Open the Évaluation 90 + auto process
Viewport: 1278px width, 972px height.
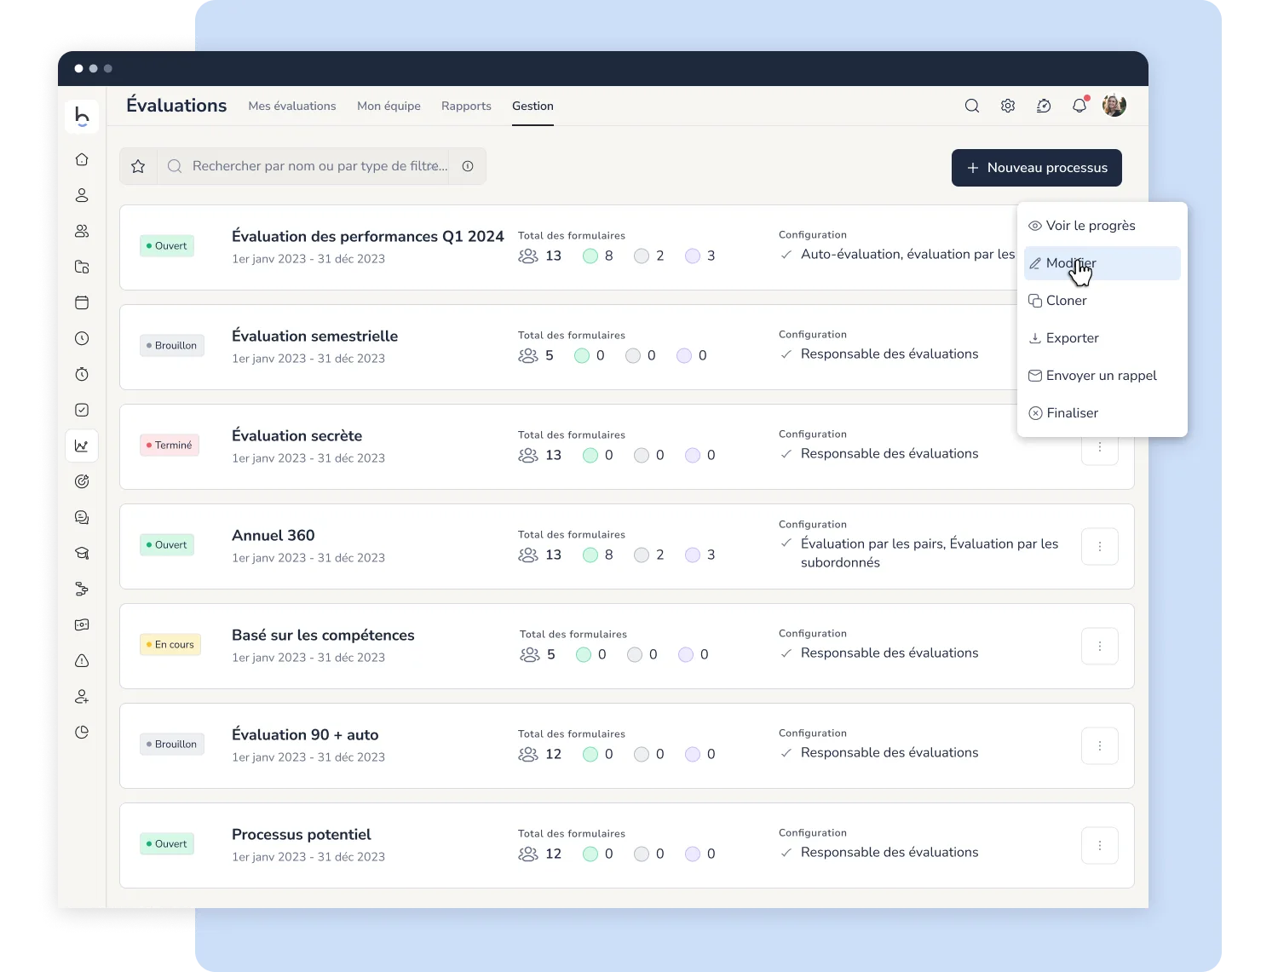coord(305,735)
